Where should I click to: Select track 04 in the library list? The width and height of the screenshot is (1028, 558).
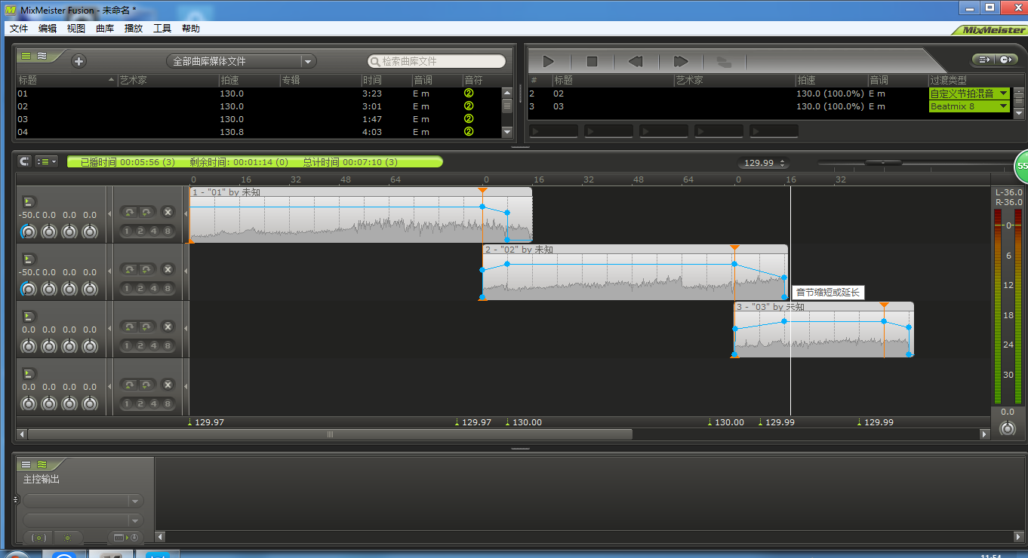(75, 131)
